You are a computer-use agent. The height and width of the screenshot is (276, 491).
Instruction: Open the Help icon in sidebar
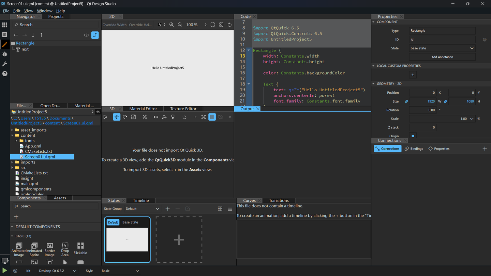[x=5, y=74]
